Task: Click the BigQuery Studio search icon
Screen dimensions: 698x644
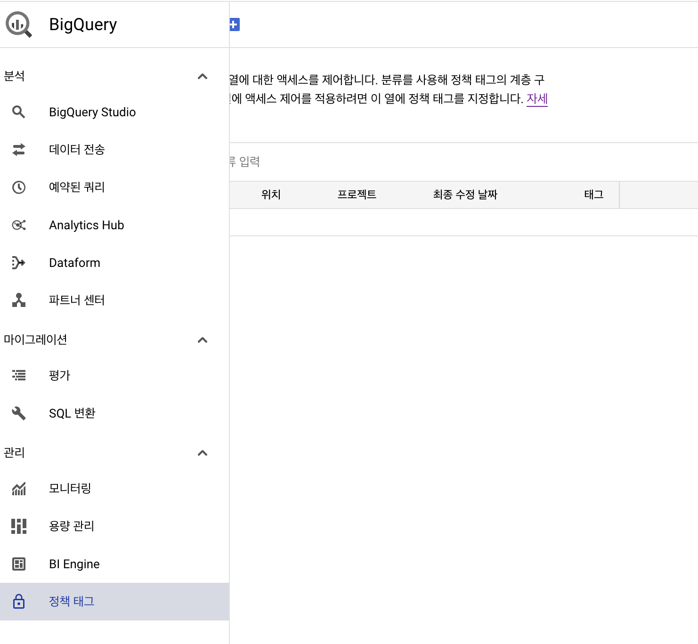Action: [x=19, y=112]
